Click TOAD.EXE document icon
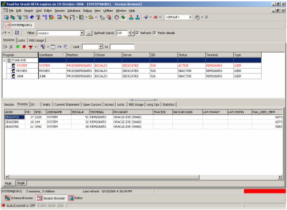This screenshot has width=287, height=210. (x=9, y=60)
